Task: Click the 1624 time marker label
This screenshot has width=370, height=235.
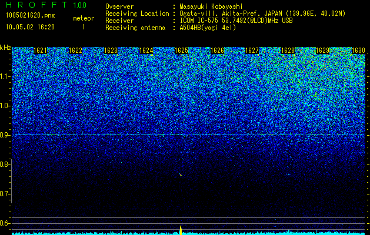Action: (x=146, y=51)
